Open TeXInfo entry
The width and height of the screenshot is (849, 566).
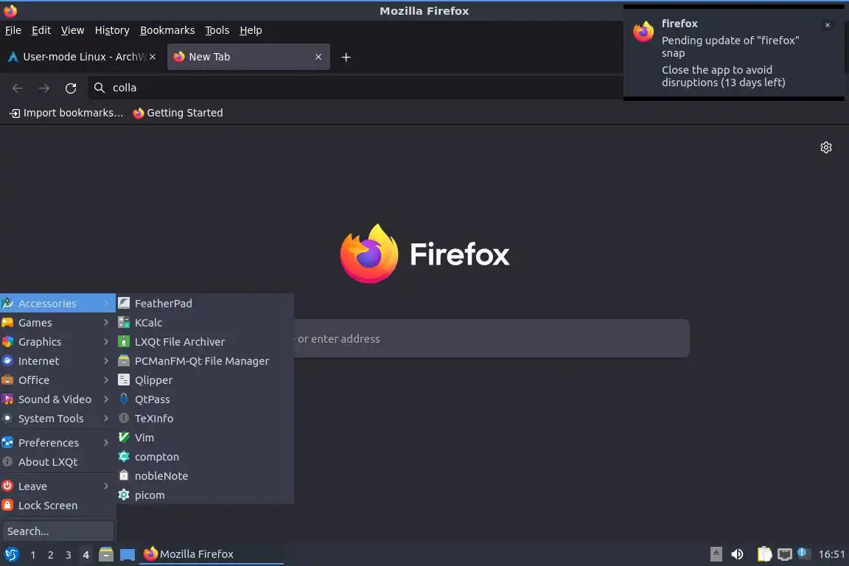pos(205,418)
